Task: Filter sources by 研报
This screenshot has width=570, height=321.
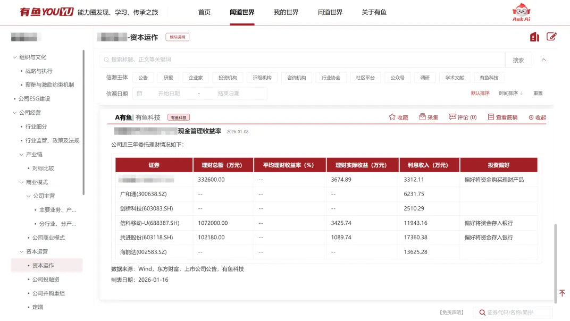Action: [x=169, y=78]
